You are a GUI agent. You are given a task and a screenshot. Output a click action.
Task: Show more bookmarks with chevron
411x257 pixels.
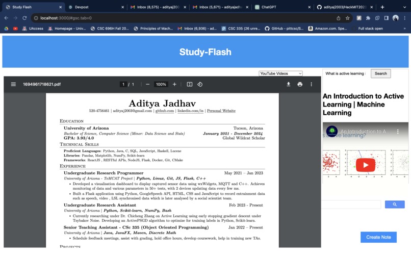point(405,29)
